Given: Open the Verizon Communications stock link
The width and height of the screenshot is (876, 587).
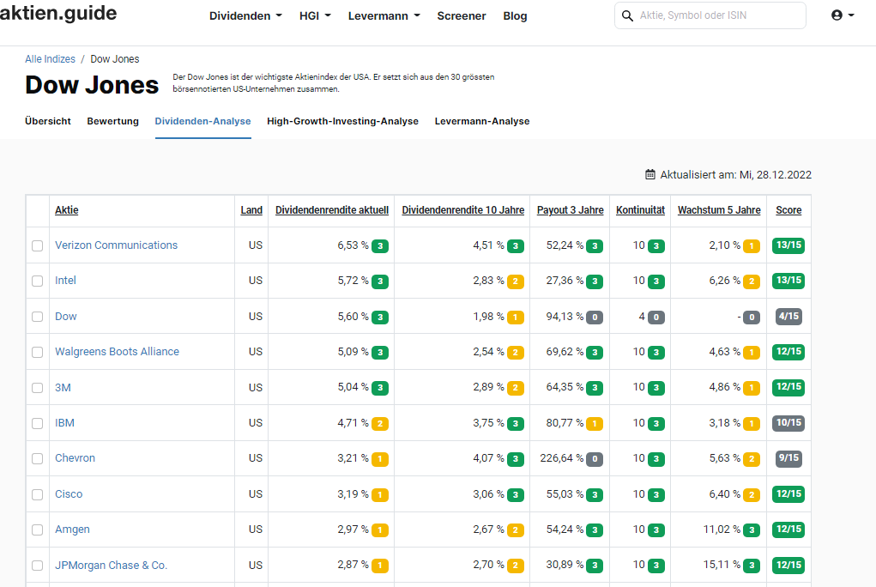Looking at the screenshot, I should 116,245.
